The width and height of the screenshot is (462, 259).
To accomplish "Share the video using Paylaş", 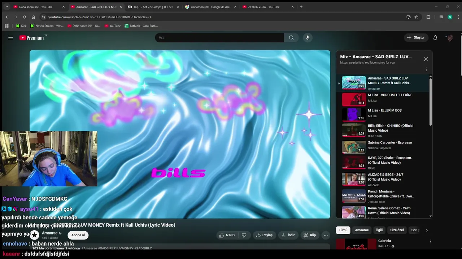I will click(x=264, y=235).
